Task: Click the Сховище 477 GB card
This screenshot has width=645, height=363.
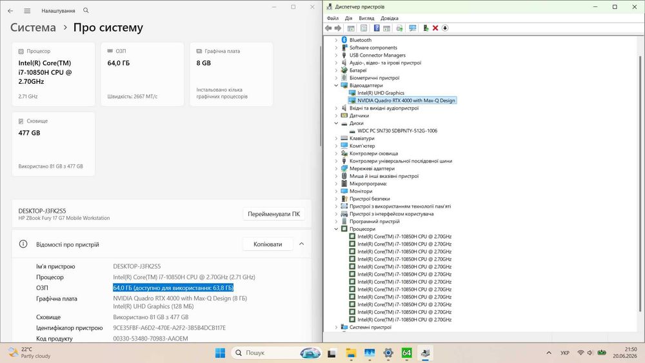Action: point(54,144)
